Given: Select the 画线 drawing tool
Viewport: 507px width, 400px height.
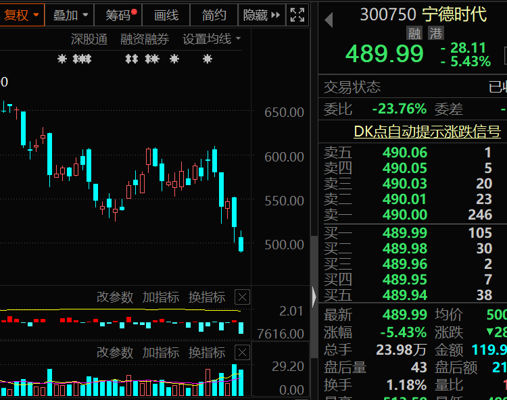Looking at the screenshot, I should coord(166,15).
